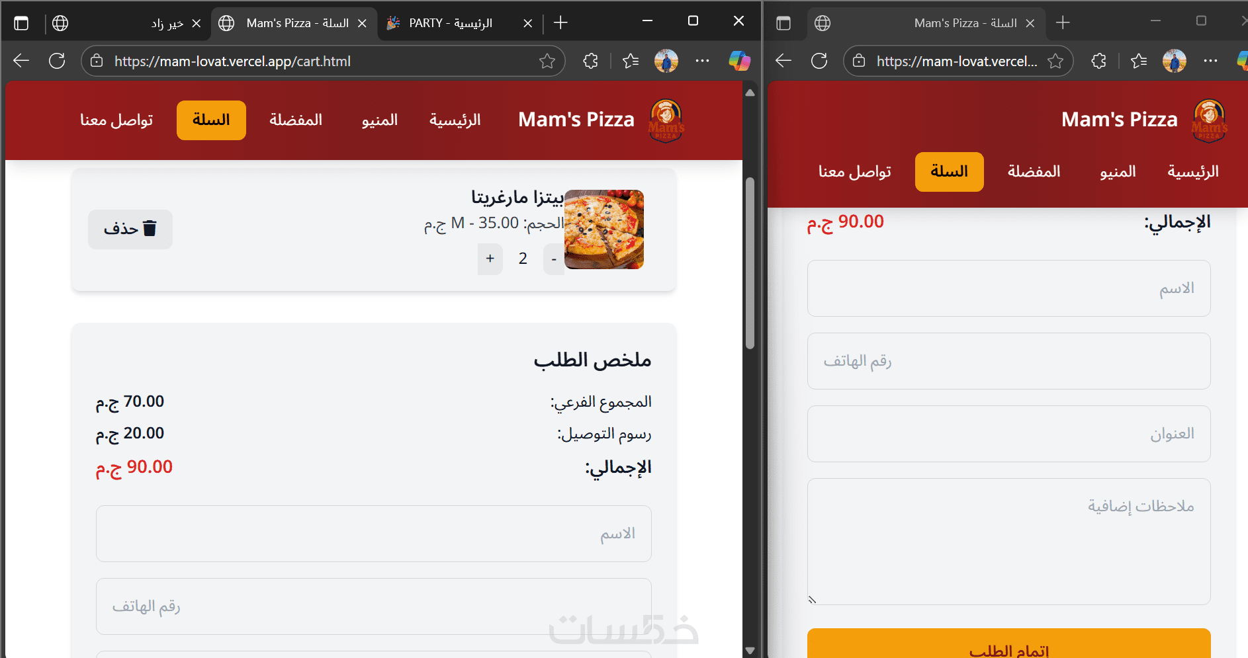The height and width of the screenshot is (658, 1248).
Task: Open the Favorites list in left window
Action: pos(631,61)
